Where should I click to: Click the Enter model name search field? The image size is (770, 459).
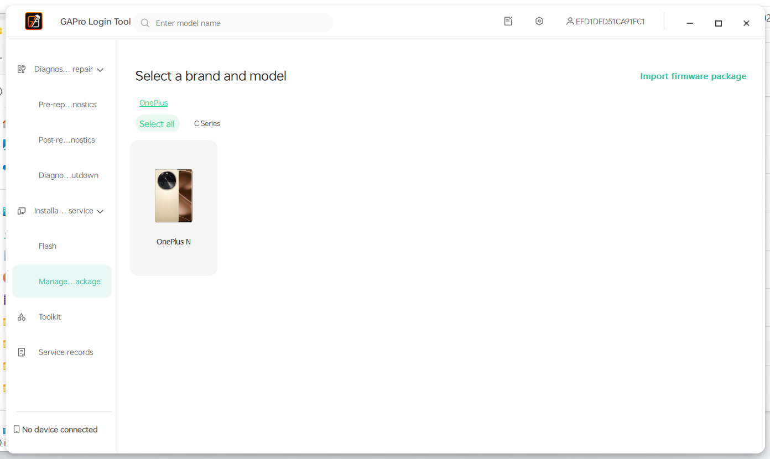[233, 23]
